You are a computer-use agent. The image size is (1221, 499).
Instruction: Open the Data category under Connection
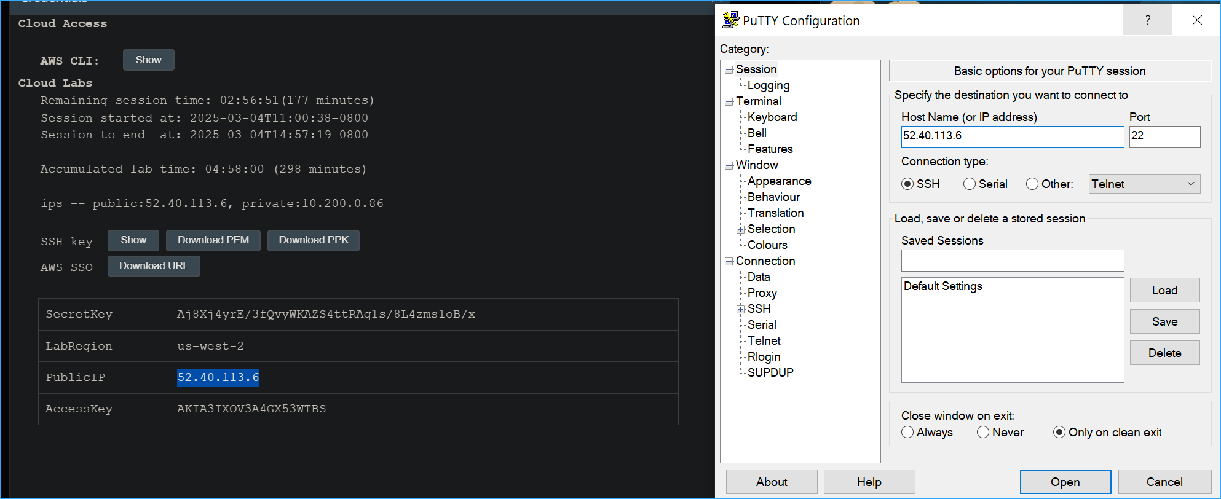pyautogui.click(x=759, y=277)
